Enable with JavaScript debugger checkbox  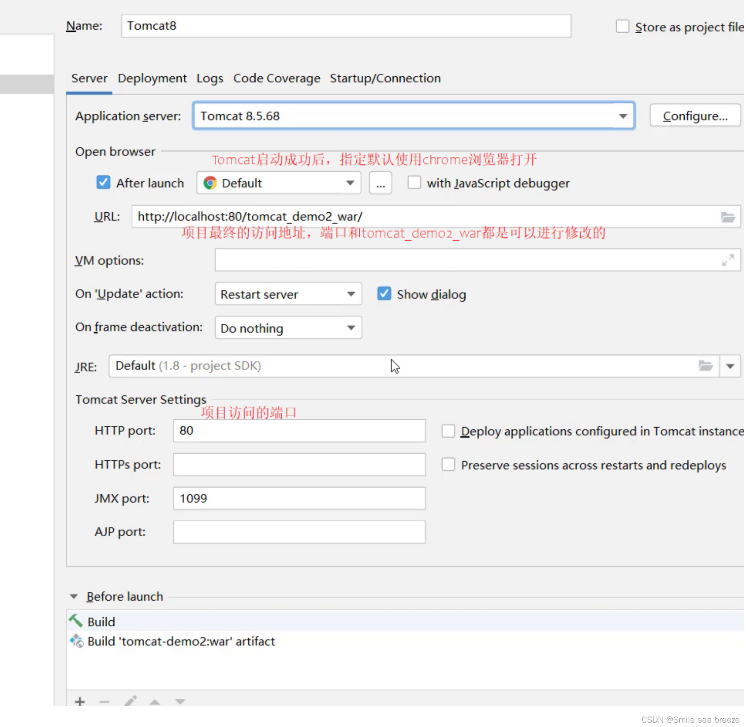pyautogui.click(x=415, y=183)
